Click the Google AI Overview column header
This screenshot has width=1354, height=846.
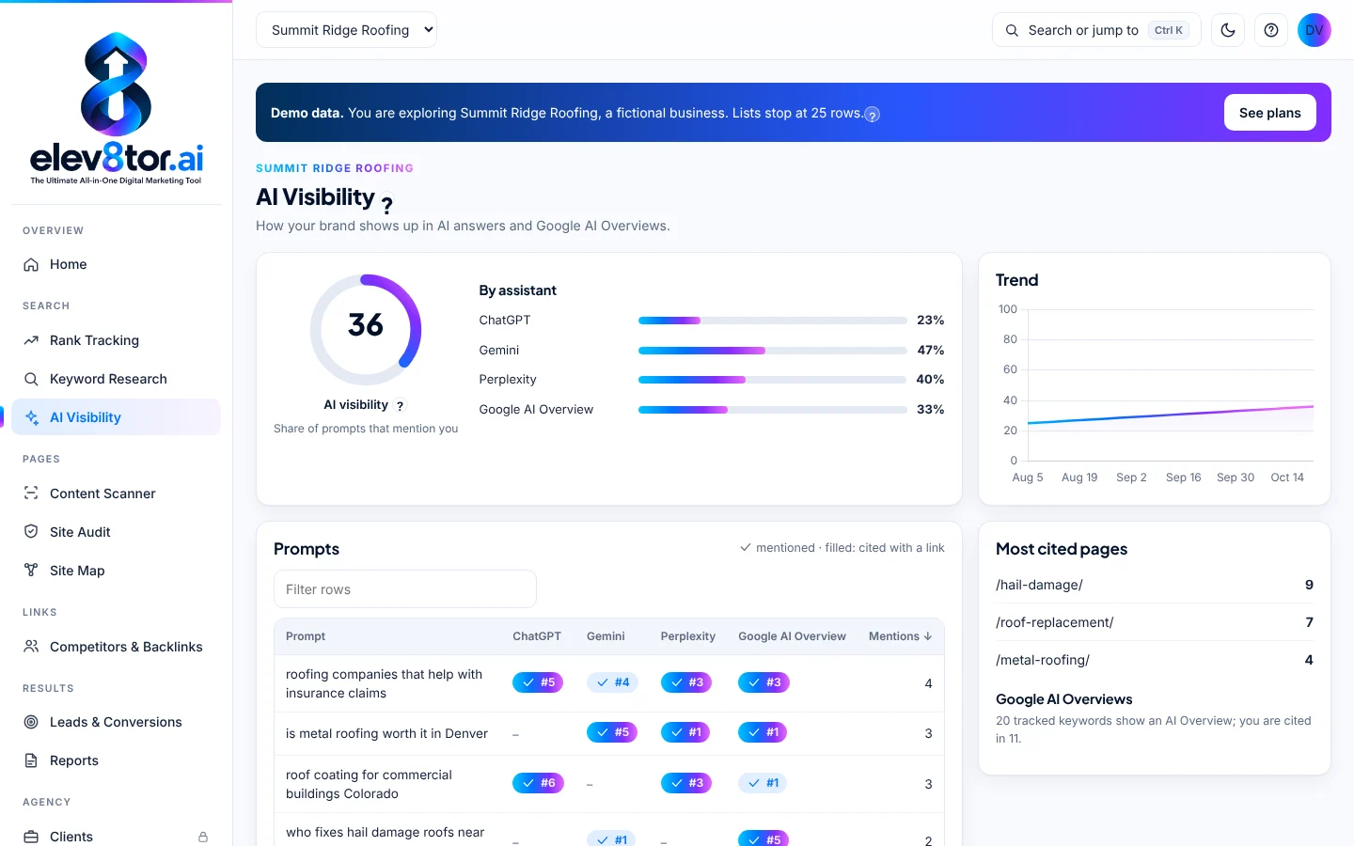click(x=792, y=636)
